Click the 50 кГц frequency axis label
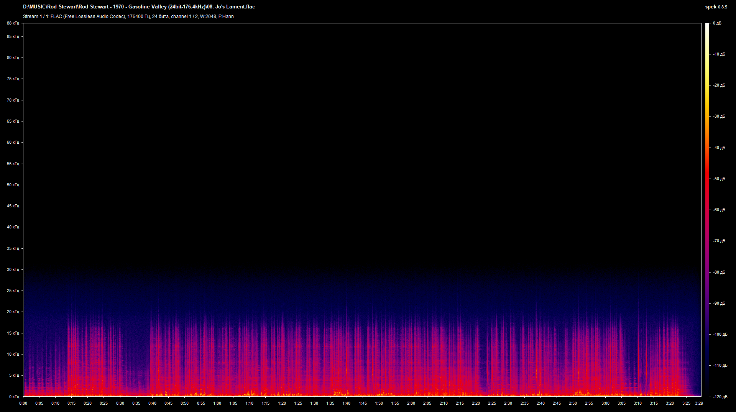The height and width of the screenshot is (412, 736). [x=13, y=185]
